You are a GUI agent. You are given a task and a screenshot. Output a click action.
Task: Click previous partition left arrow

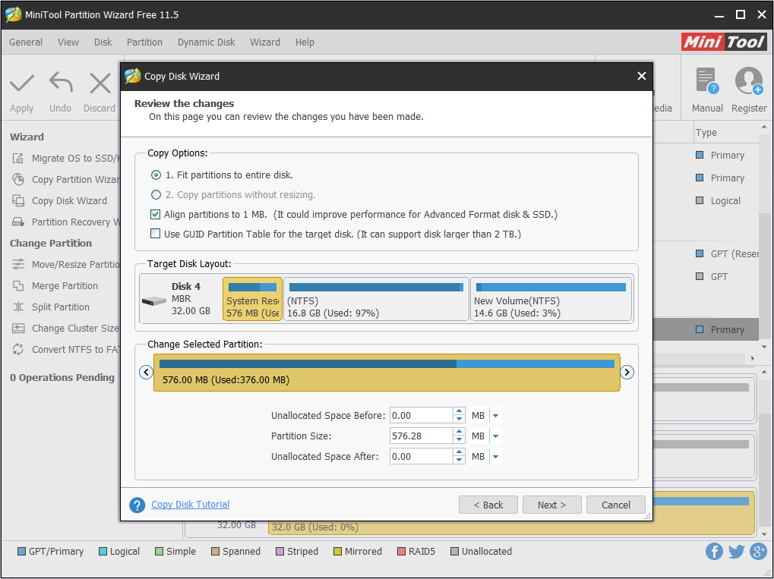pyautogui.click(x=146, y=372)
